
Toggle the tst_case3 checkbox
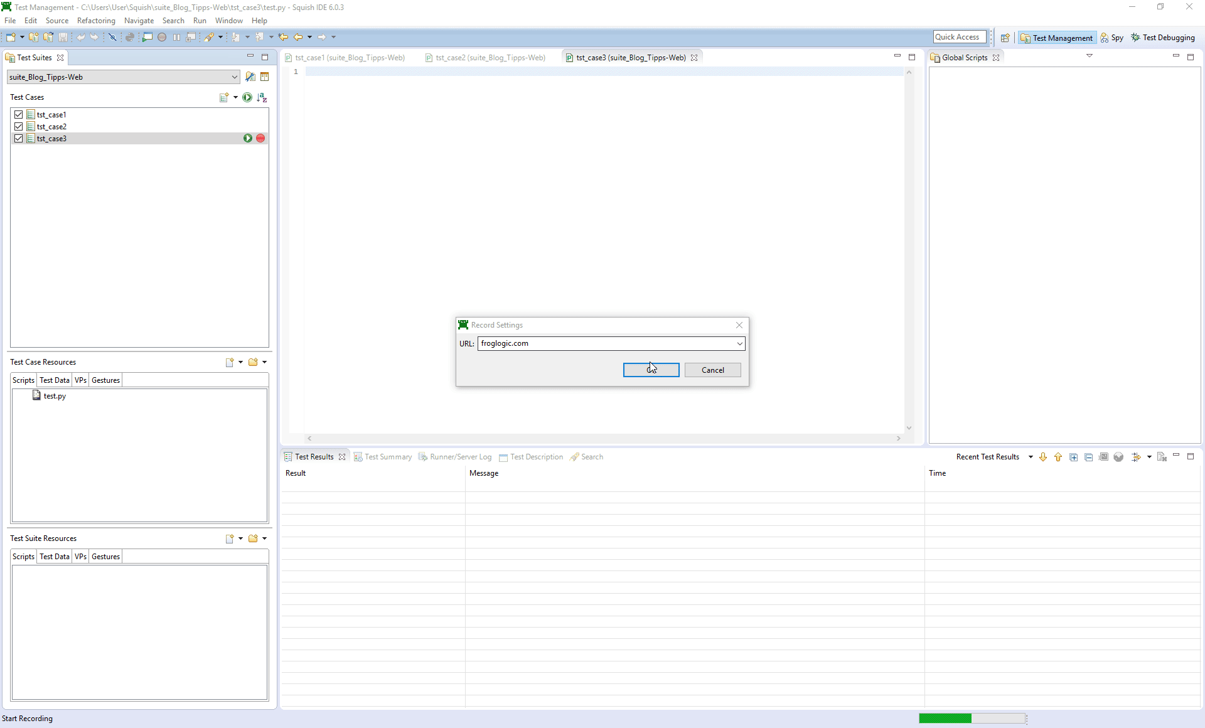pyautogui.click(x=19, y=139)
